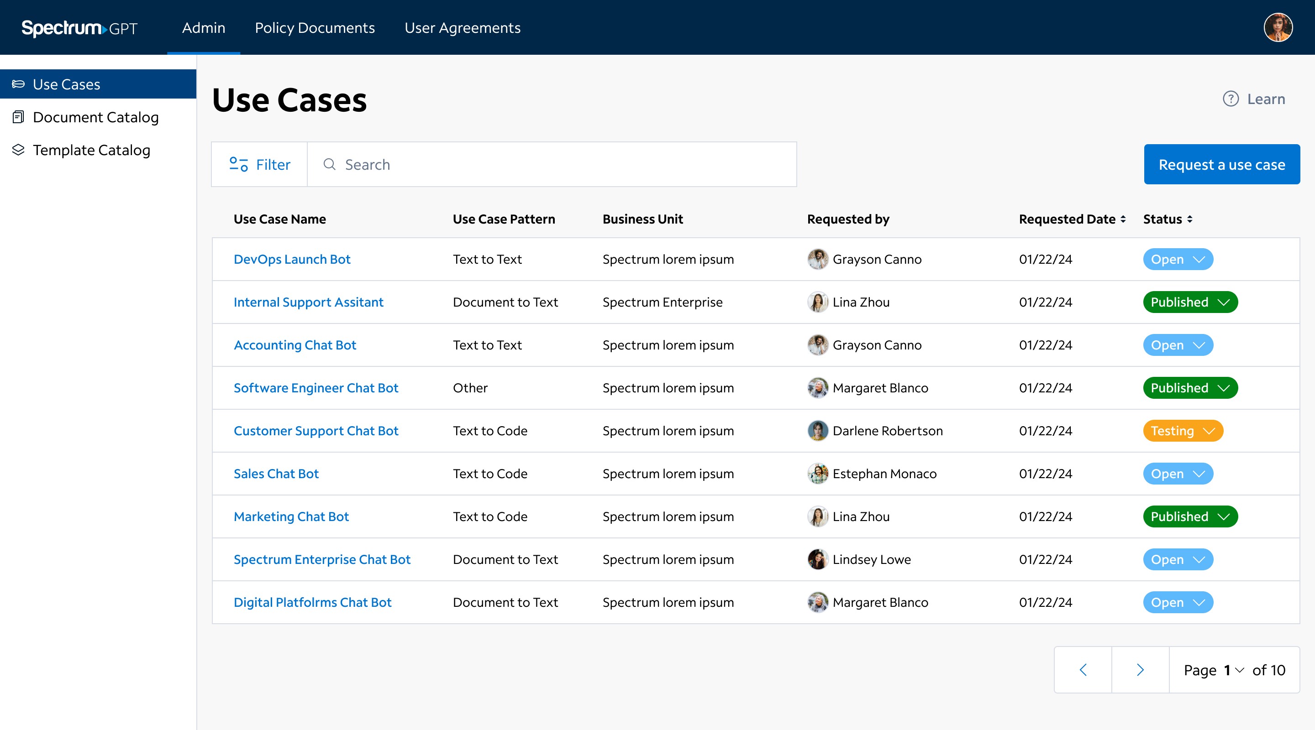Open the Published status for Marketing Chat Bot

pyautogui.click(x=1190, y=517)
